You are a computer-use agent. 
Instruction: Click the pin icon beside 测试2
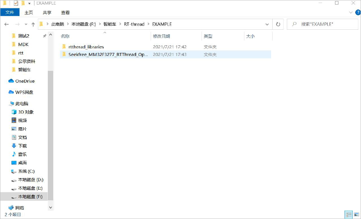44,36
